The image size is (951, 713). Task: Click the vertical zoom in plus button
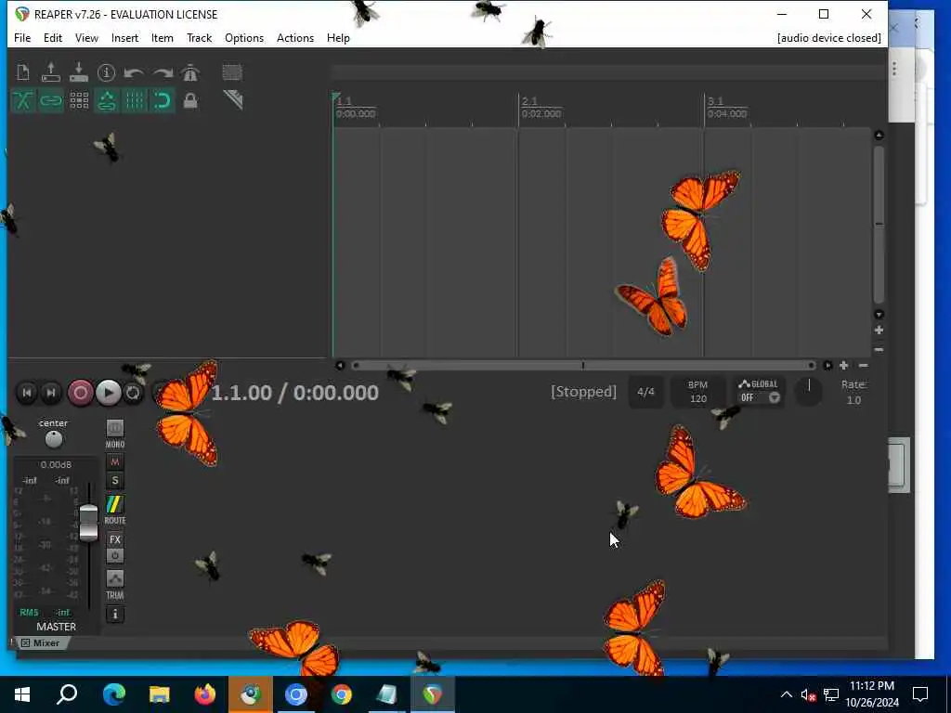pyautogui.click(x=879, y=331)
